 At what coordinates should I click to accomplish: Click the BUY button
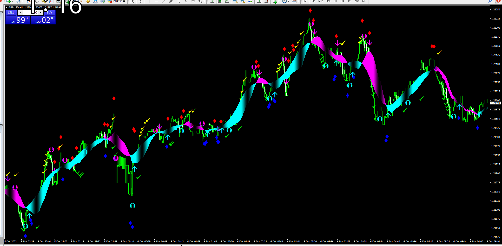(x=49, y=12)
